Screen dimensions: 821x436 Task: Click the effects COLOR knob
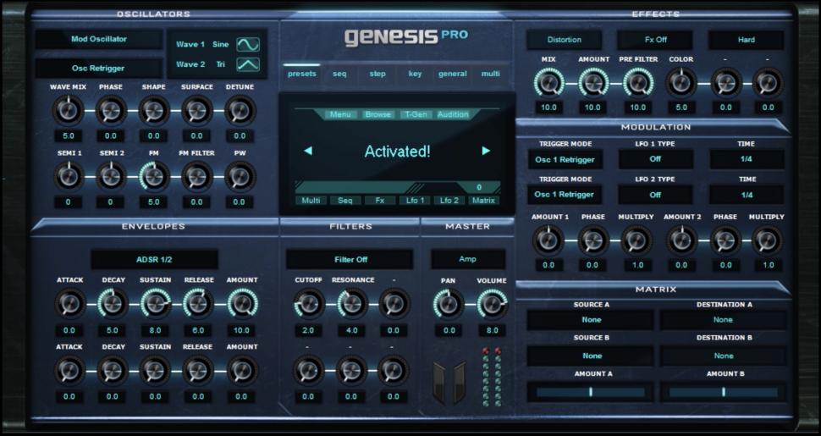tap(680, 83)
